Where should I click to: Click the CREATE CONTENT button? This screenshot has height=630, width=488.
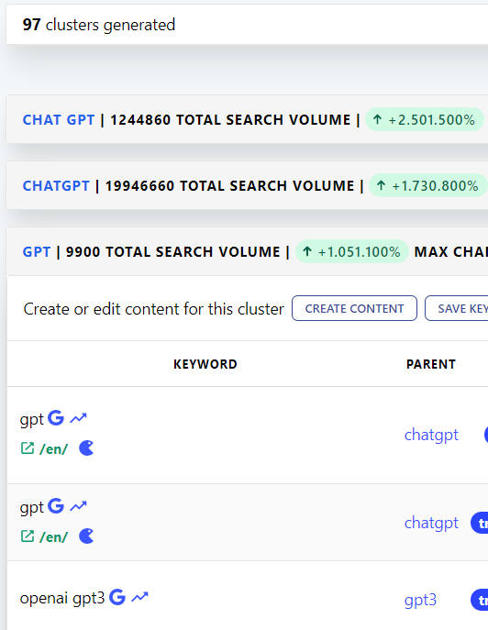tap(354, 308)
